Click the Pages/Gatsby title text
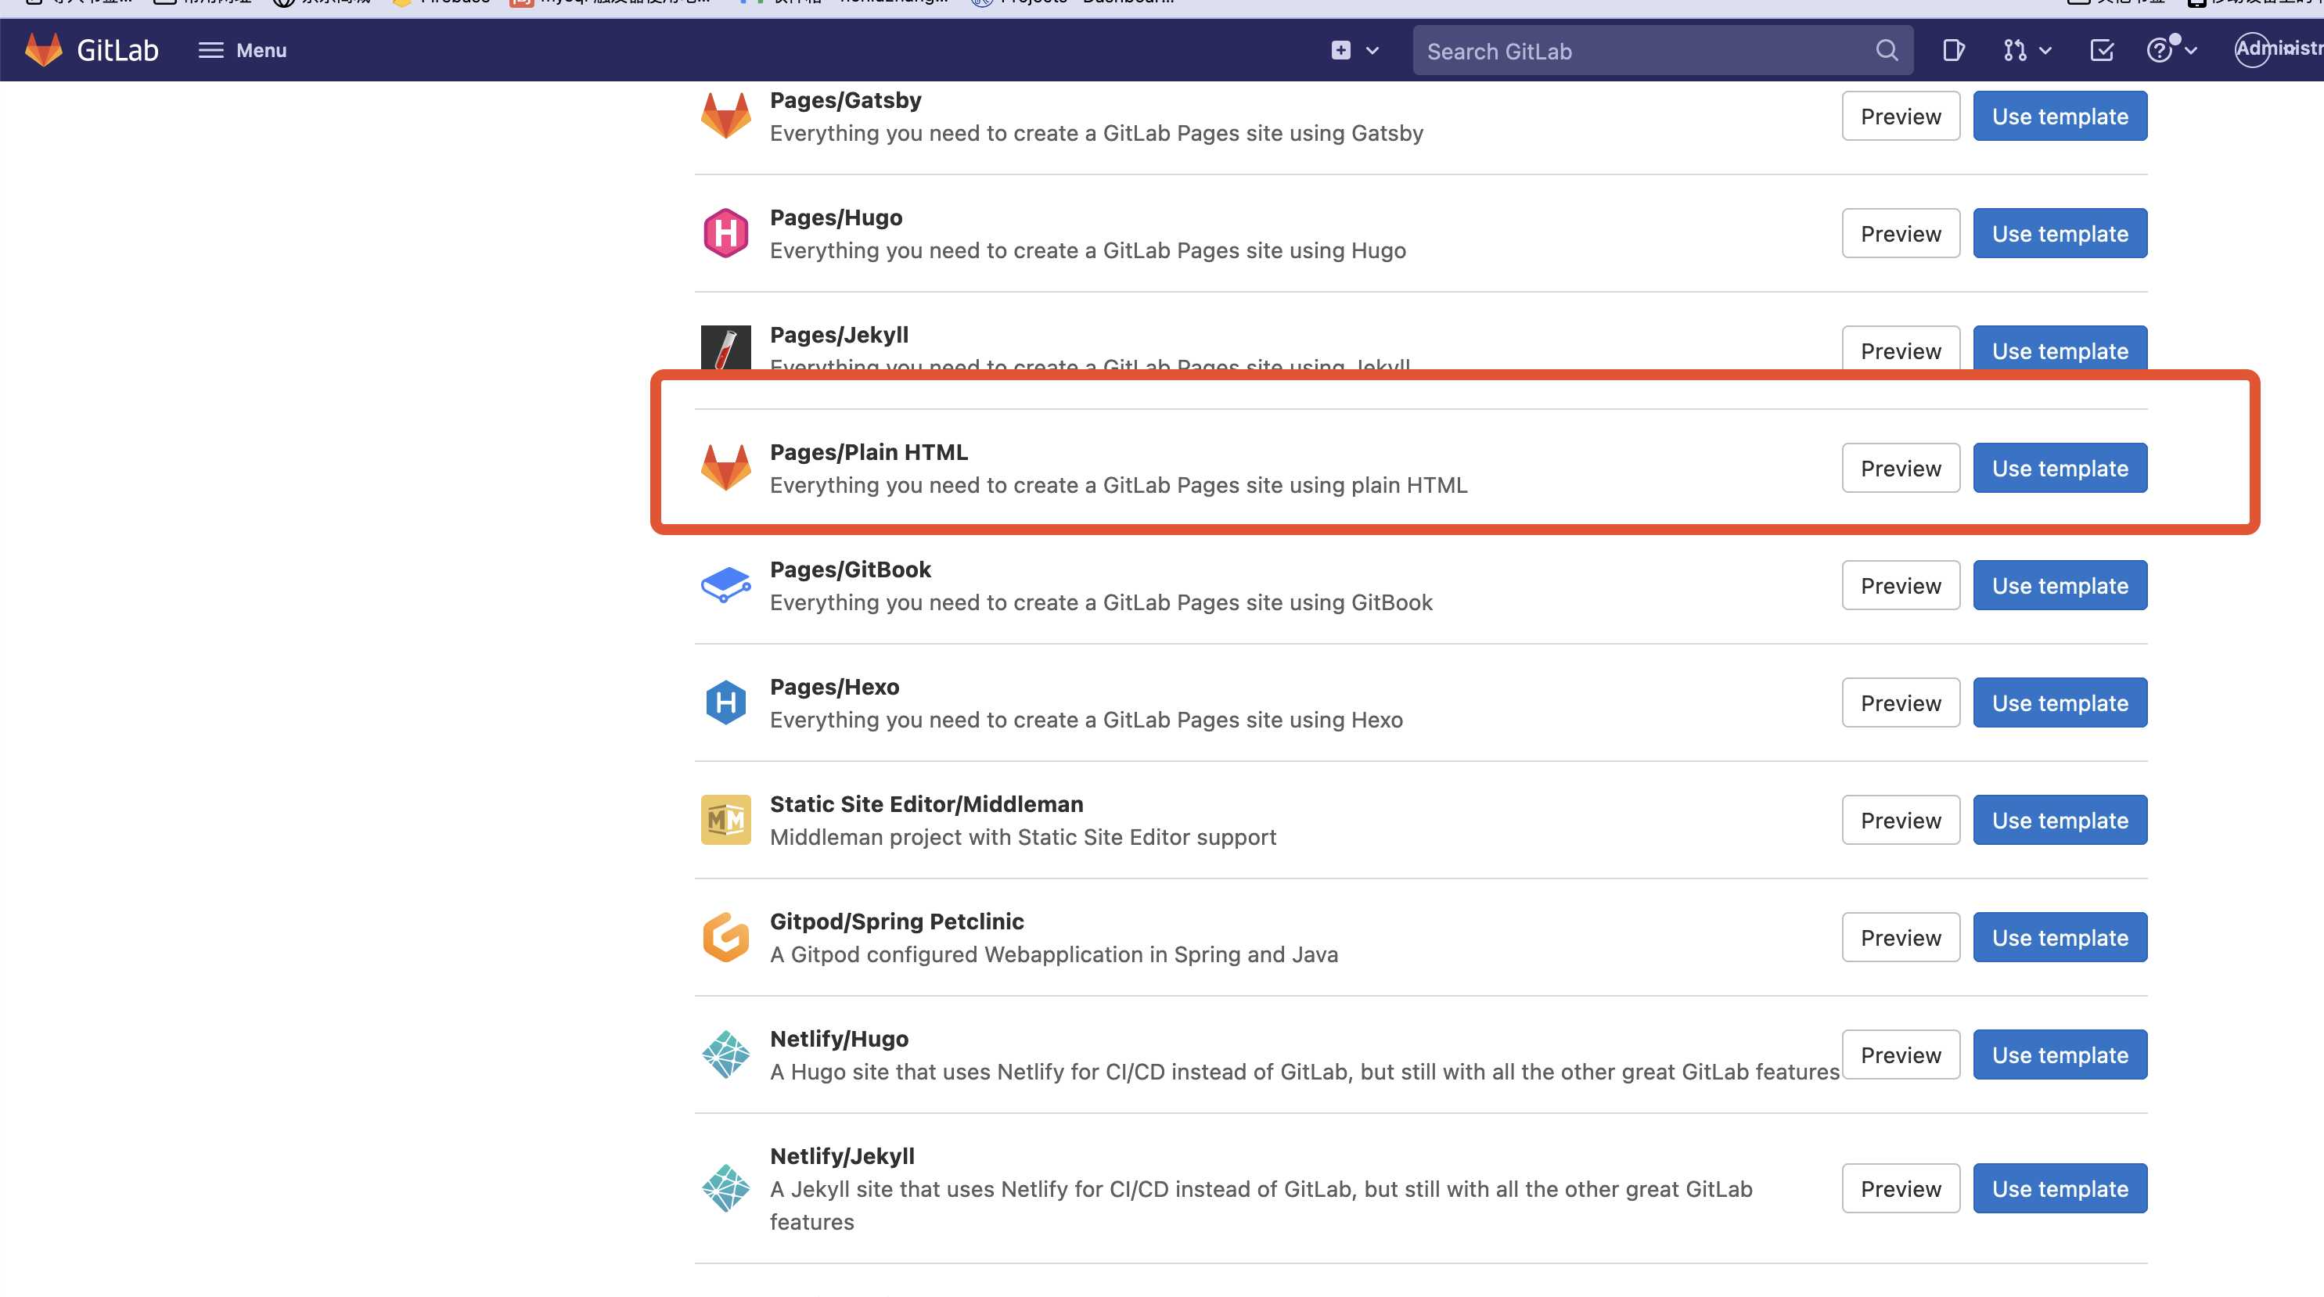This screenshot has width=2324, height=1297. [x=845, y=100]
